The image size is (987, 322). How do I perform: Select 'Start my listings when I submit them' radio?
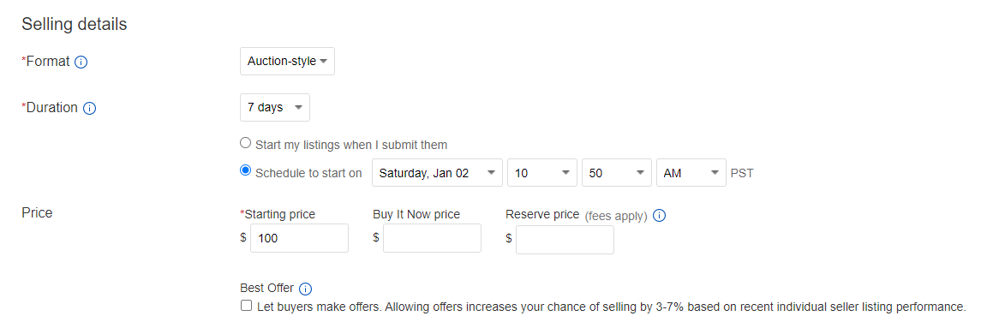pyautogui.click(x=246, y=143)
